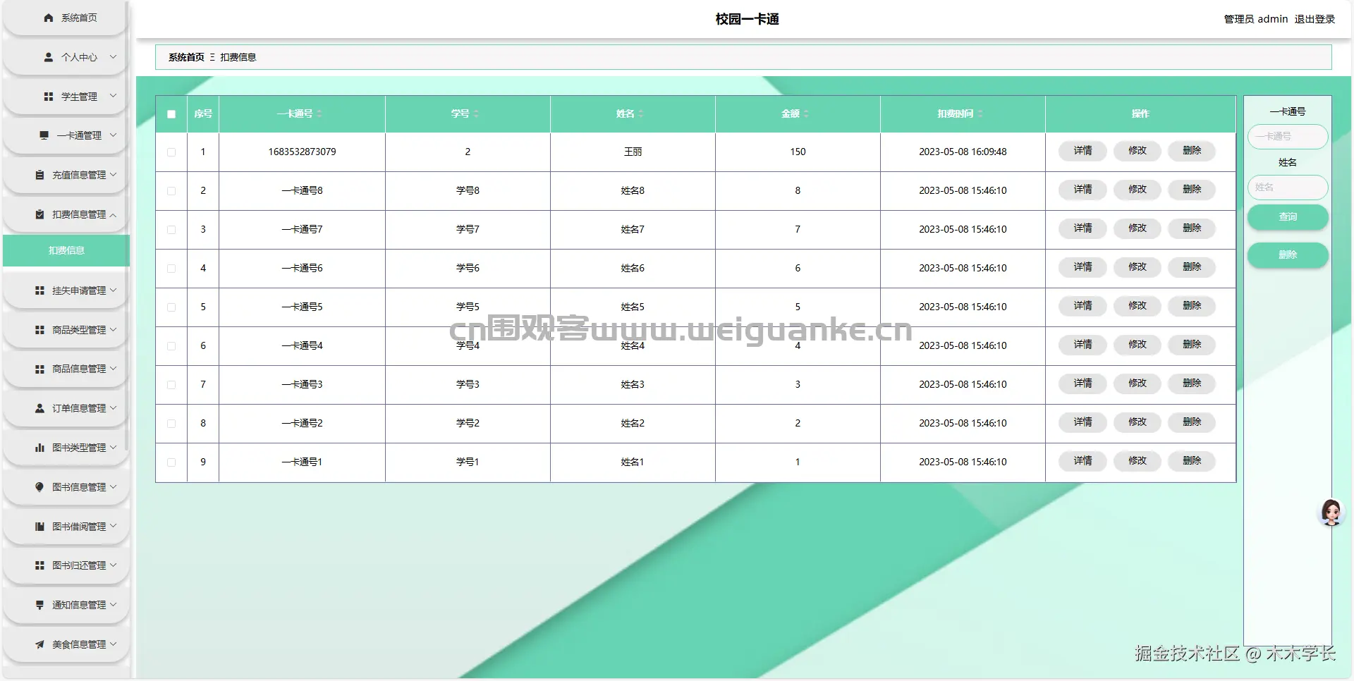Screen dimensions: 1354x681
Task: Open the 通知信息管理 message icon
Action: [40, 605]
